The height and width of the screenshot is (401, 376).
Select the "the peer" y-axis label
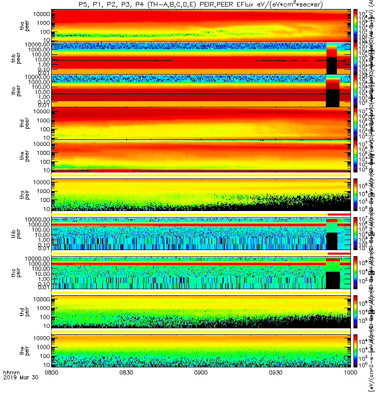point(25,156)
